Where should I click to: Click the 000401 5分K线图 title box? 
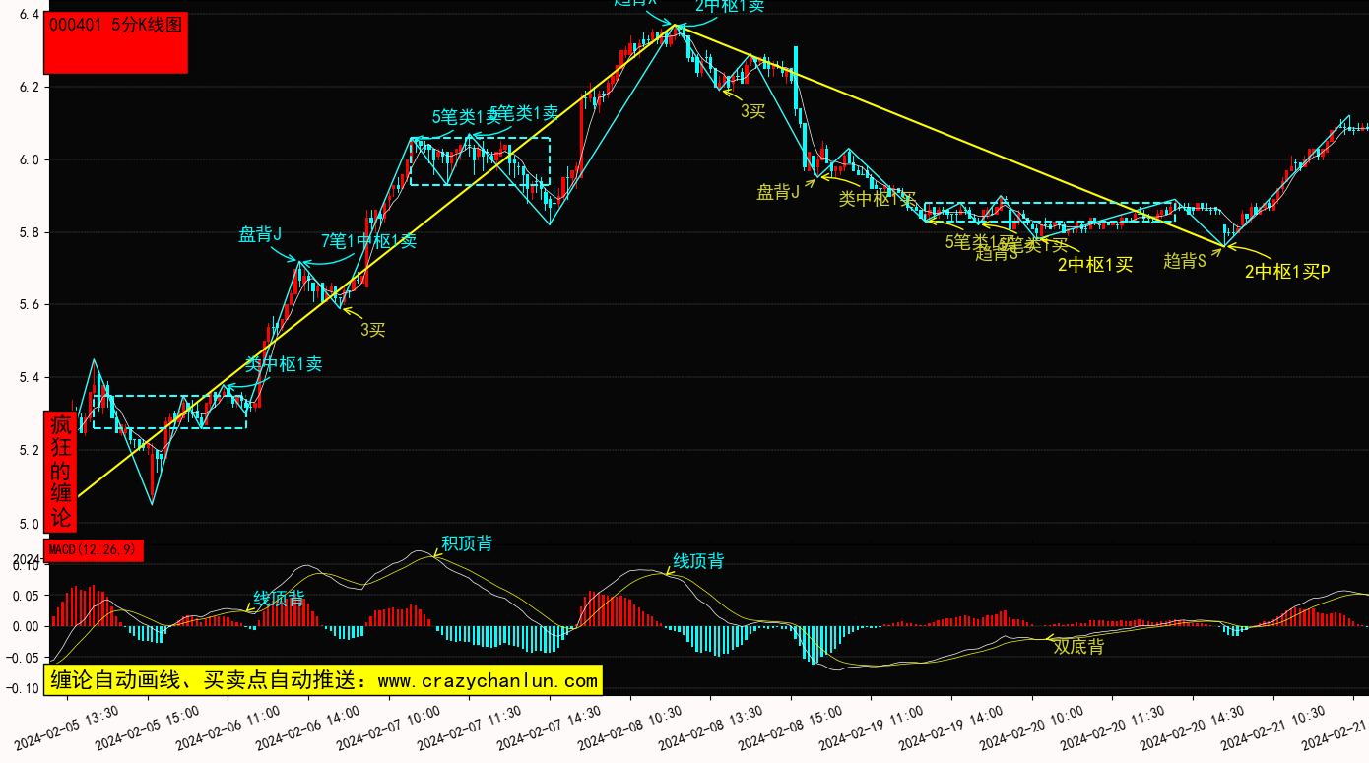[116, 43]
